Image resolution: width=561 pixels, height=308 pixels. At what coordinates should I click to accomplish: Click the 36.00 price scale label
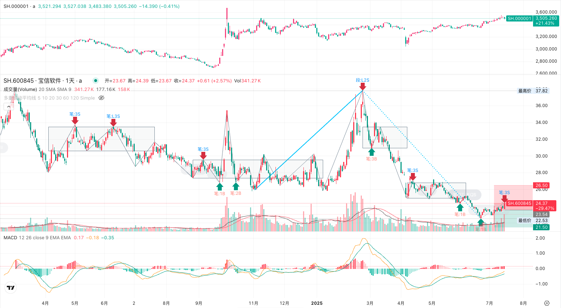pyautogui.click(x=542, y=105)
